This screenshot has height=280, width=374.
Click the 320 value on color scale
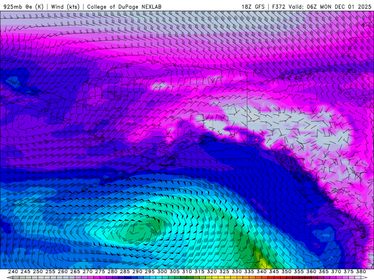[212, 272]
